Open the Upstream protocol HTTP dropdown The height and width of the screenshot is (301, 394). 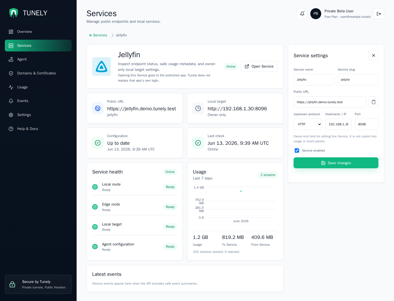(x=308, y=124)
